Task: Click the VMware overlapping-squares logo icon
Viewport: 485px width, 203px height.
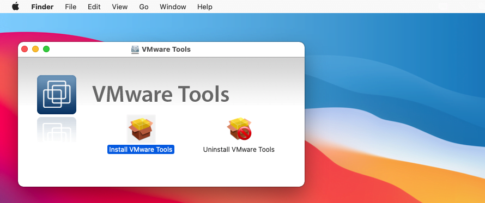Action: pos(57,95)
